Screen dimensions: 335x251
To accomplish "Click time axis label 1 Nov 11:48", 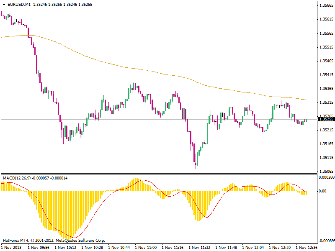I will pyautogui.click(x=226, y=248).
